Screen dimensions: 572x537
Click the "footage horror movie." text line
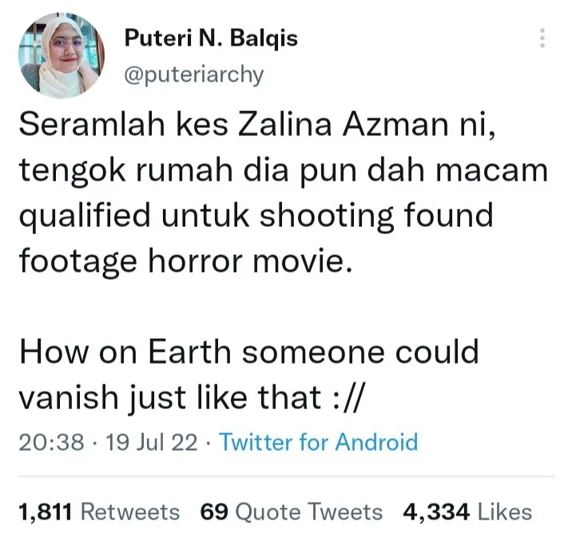tap(186, 261)
